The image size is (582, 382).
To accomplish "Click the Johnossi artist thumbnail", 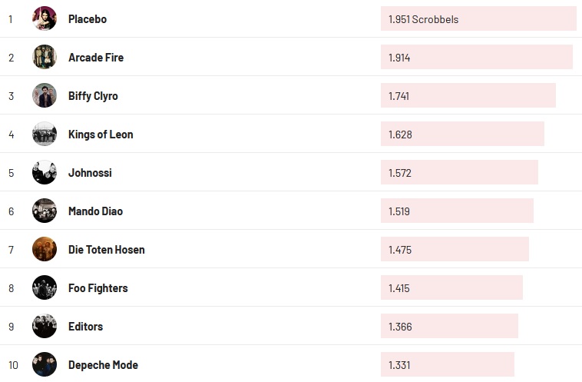I will coord(45,172).
